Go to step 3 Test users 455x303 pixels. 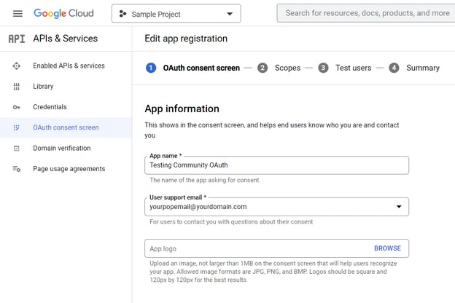[345, 68]
